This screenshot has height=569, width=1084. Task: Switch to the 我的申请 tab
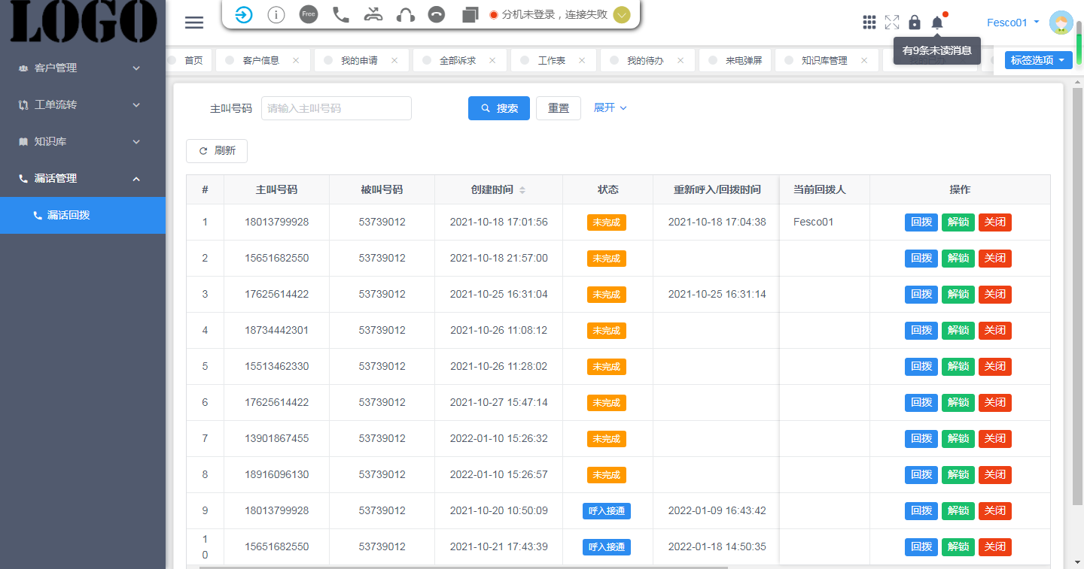359,61
